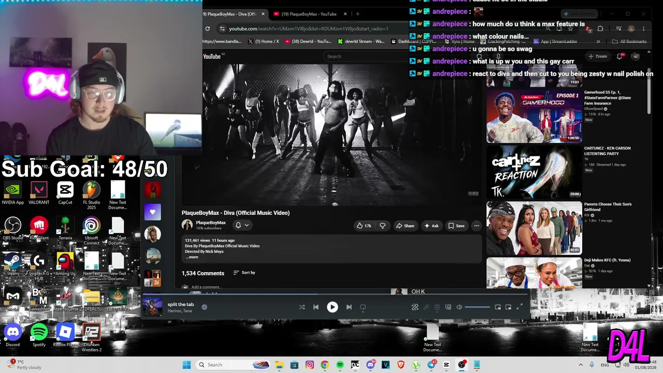Dislike the Diva music video
The width and height of the screenshot is (663, 373).
[x=383, y=226]
